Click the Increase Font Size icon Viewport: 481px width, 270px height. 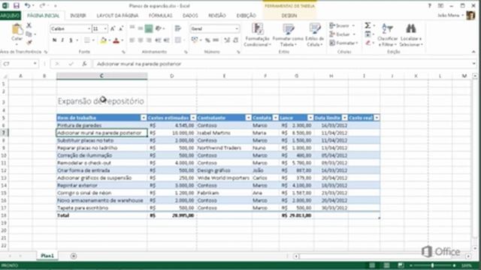[x=113, y=28]
